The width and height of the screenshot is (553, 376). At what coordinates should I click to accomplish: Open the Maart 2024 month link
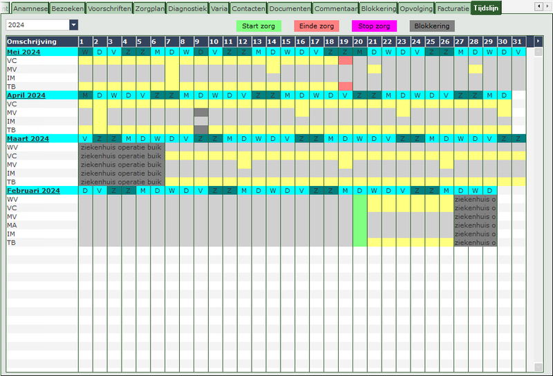coord(28,139)
